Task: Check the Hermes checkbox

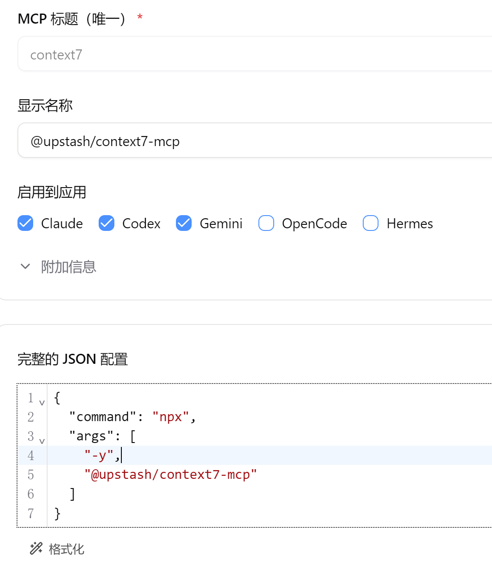Action: (x=371, y=223)
